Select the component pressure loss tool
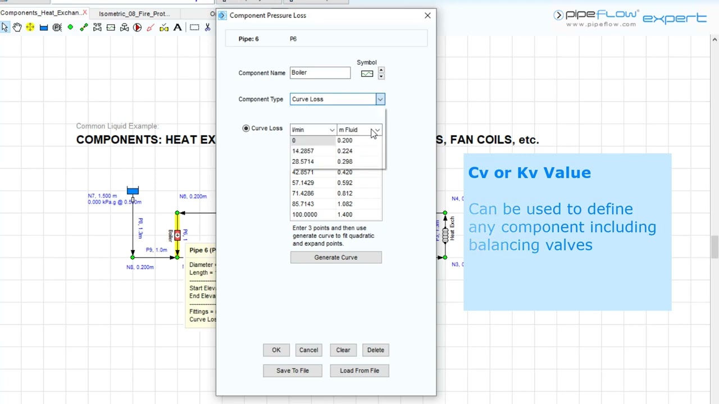Image resolution: width=719 pixels, height=404 pixels. click(x=111, y=27)
